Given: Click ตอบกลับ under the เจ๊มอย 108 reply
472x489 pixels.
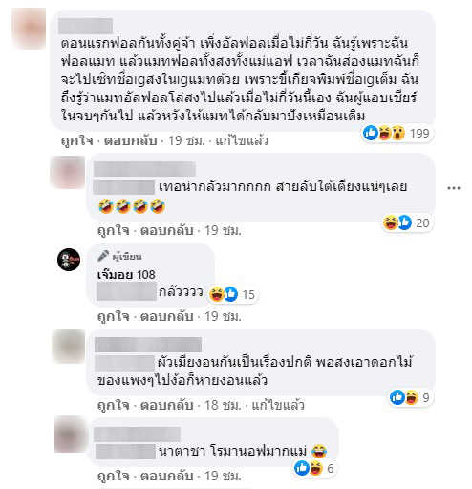Looking at the screenshot, I should pos(167,316).
